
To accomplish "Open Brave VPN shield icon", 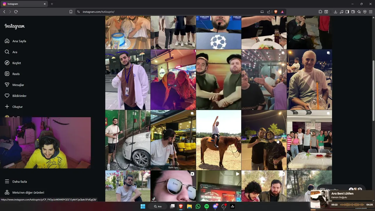I will (365, 12).
